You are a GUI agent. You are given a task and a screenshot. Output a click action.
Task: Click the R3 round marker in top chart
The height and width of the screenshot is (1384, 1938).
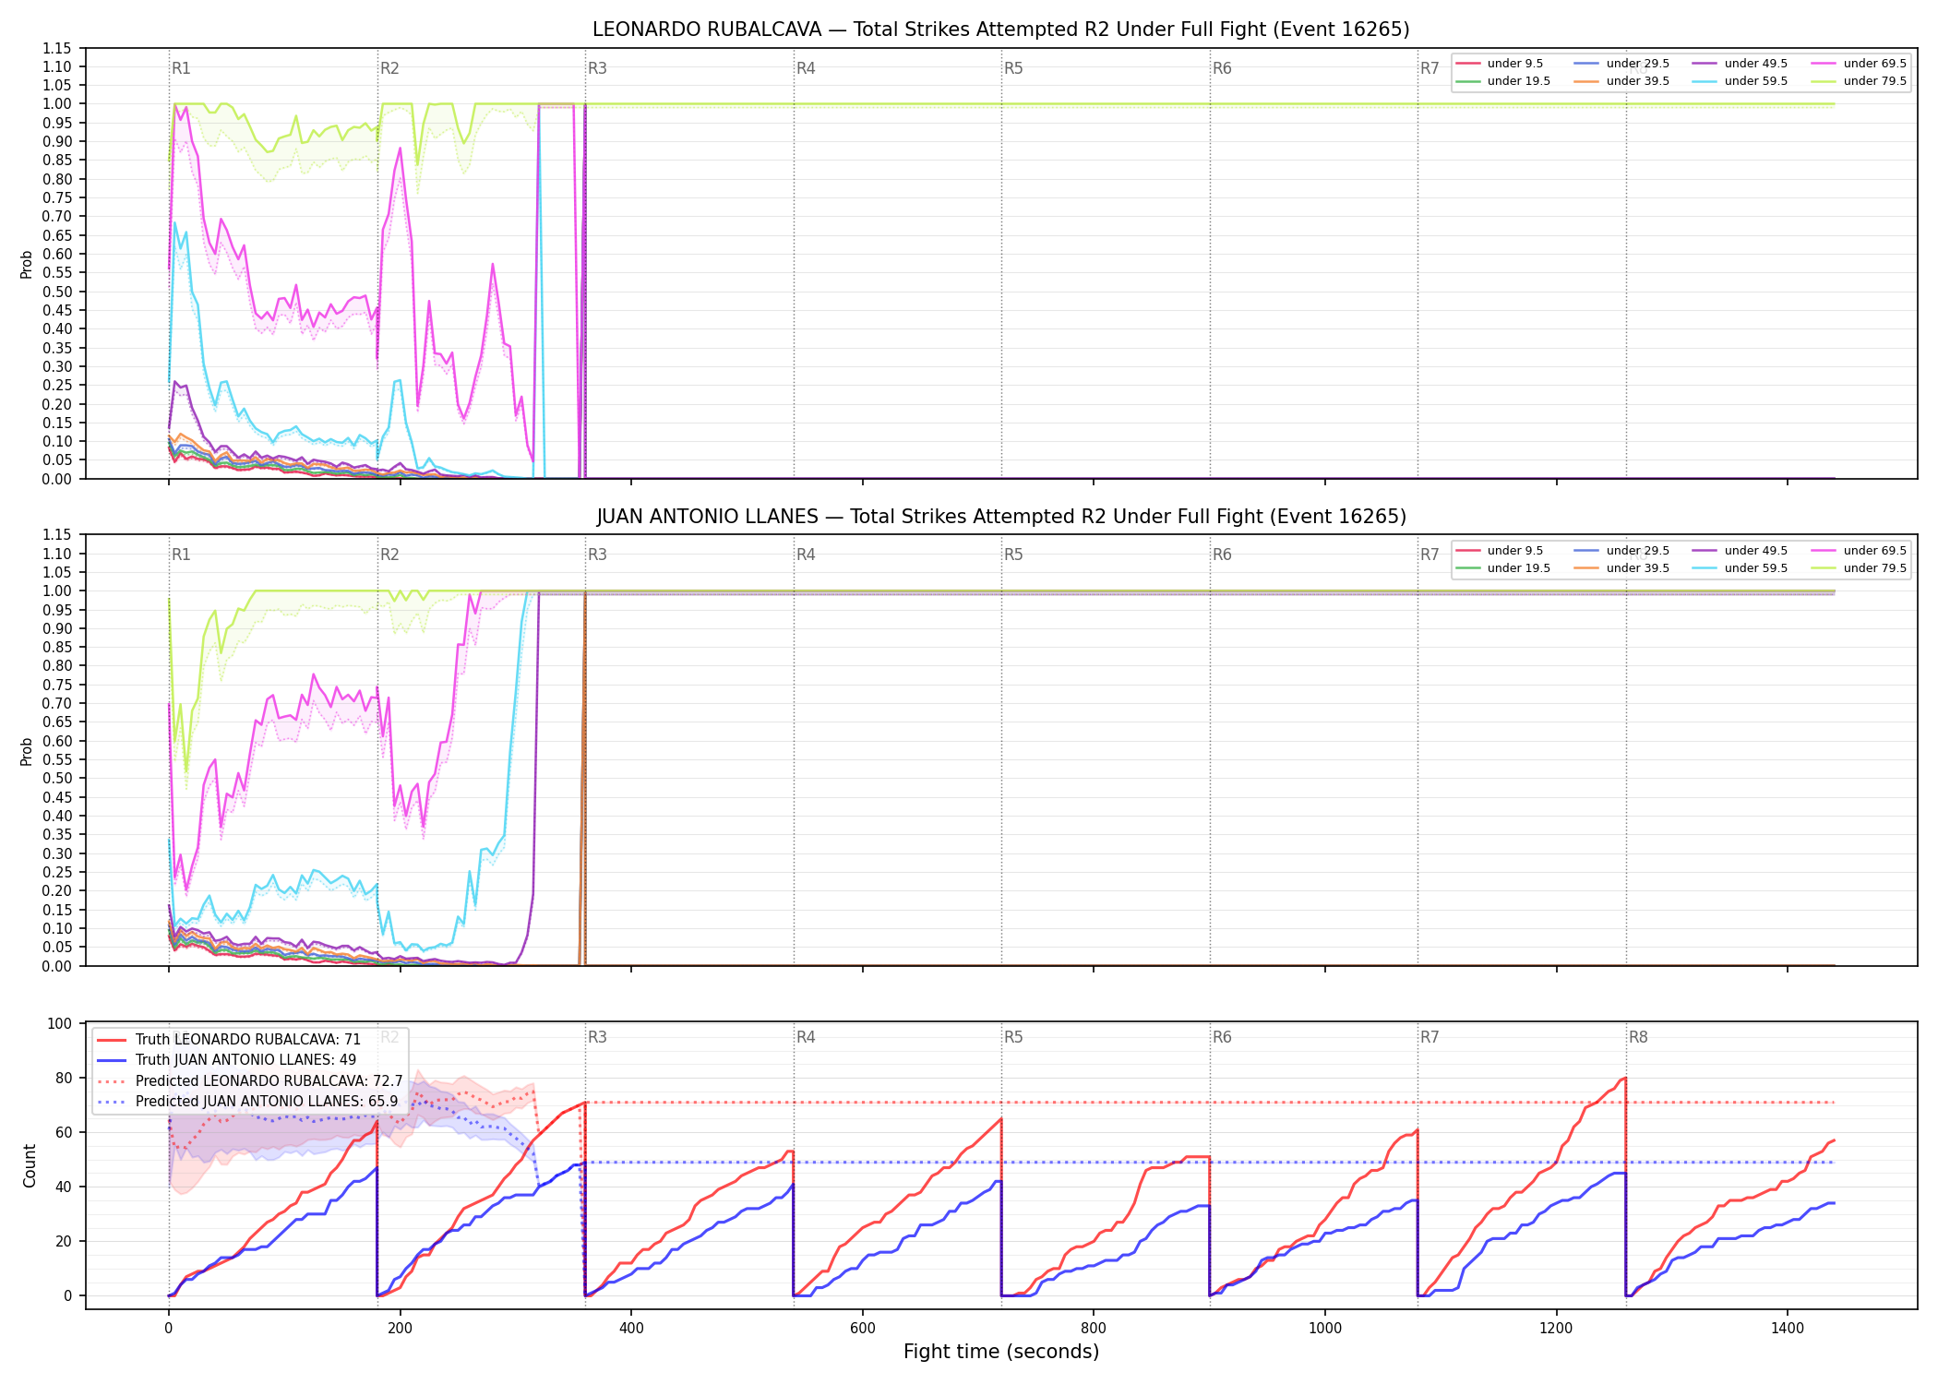[x=597, y=68]
